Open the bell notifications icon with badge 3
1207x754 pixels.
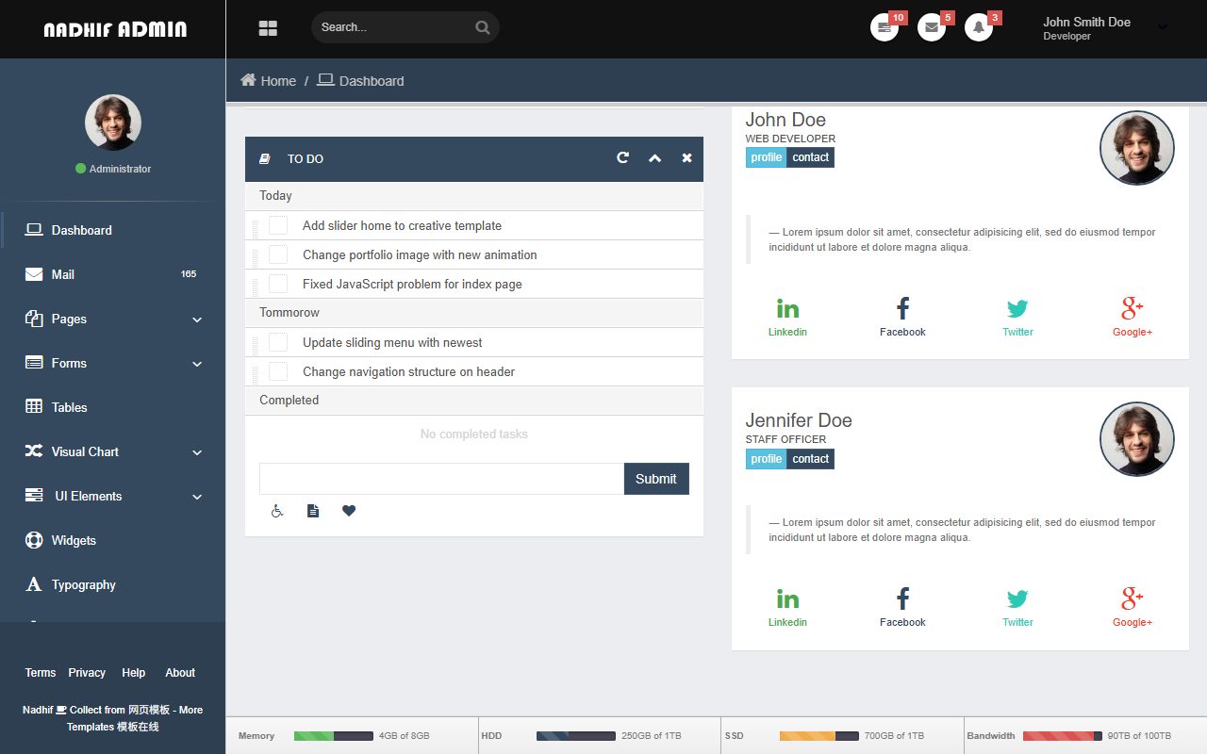pos(979,27)
